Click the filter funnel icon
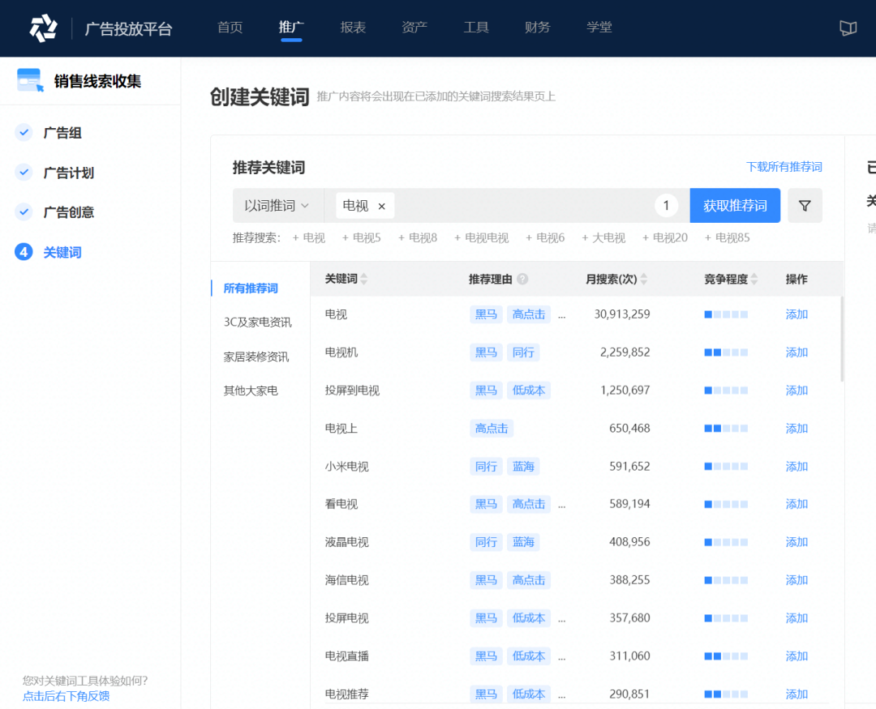Screen dimensions: 876x709 click(x=805, y=206)
